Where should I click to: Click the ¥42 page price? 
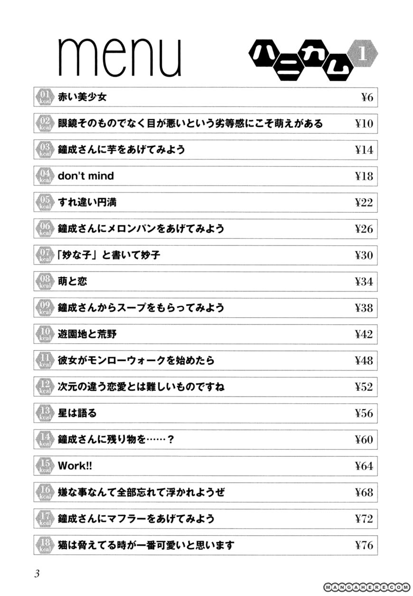364,334
